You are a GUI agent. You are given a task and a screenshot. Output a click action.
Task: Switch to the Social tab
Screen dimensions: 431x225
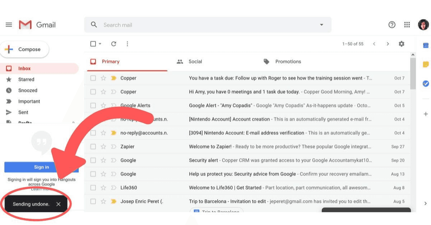(x=195, y=62)
